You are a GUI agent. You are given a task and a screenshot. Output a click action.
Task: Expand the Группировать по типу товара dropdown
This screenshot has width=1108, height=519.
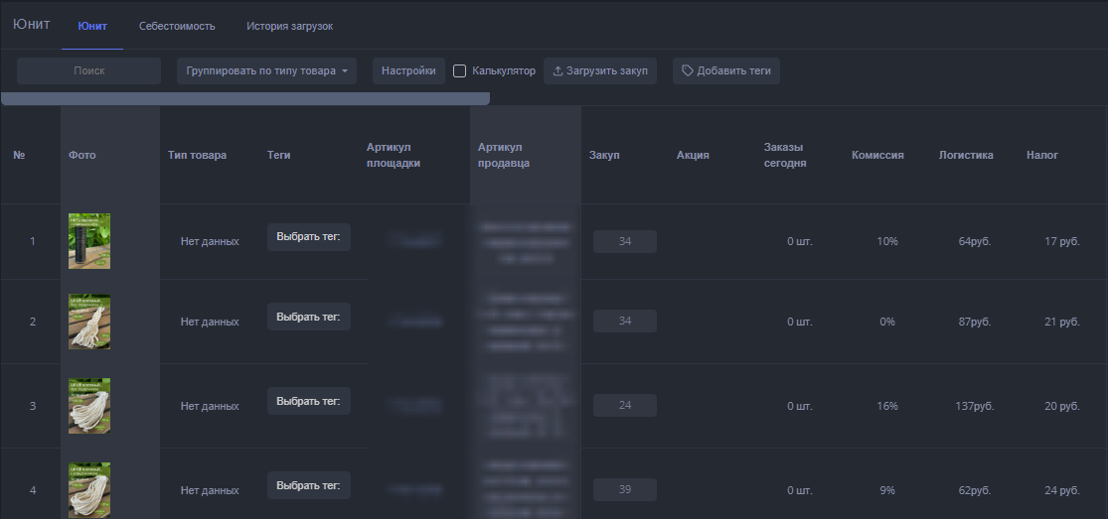coord(266,71)
